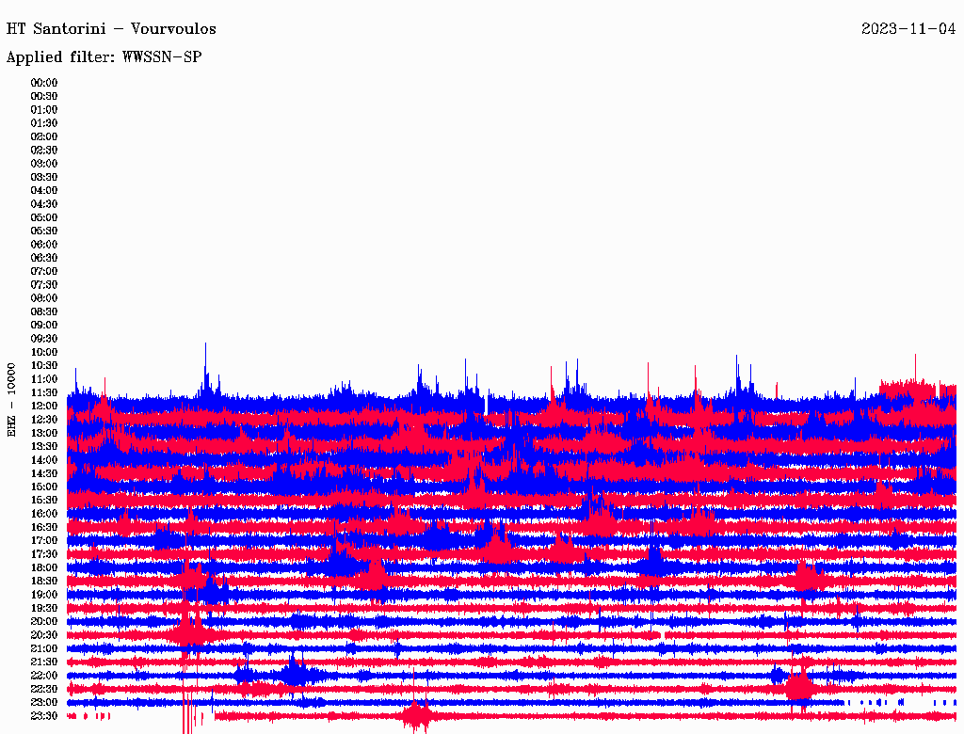The width and height of the screenshot is (964, 734).
Task: Select the 01:00 time label
Action: [44, 110]
